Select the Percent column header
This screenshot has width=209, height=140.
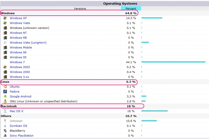tap(131, 9)
